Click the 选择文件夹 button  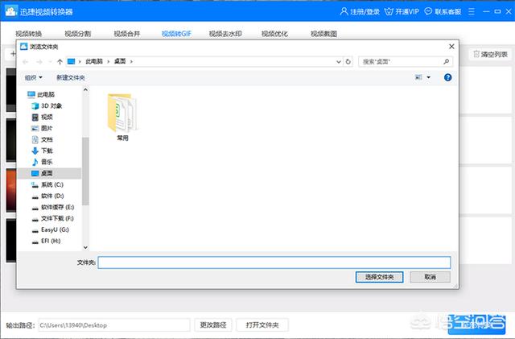pyautogui.click(x=379, y=277)
